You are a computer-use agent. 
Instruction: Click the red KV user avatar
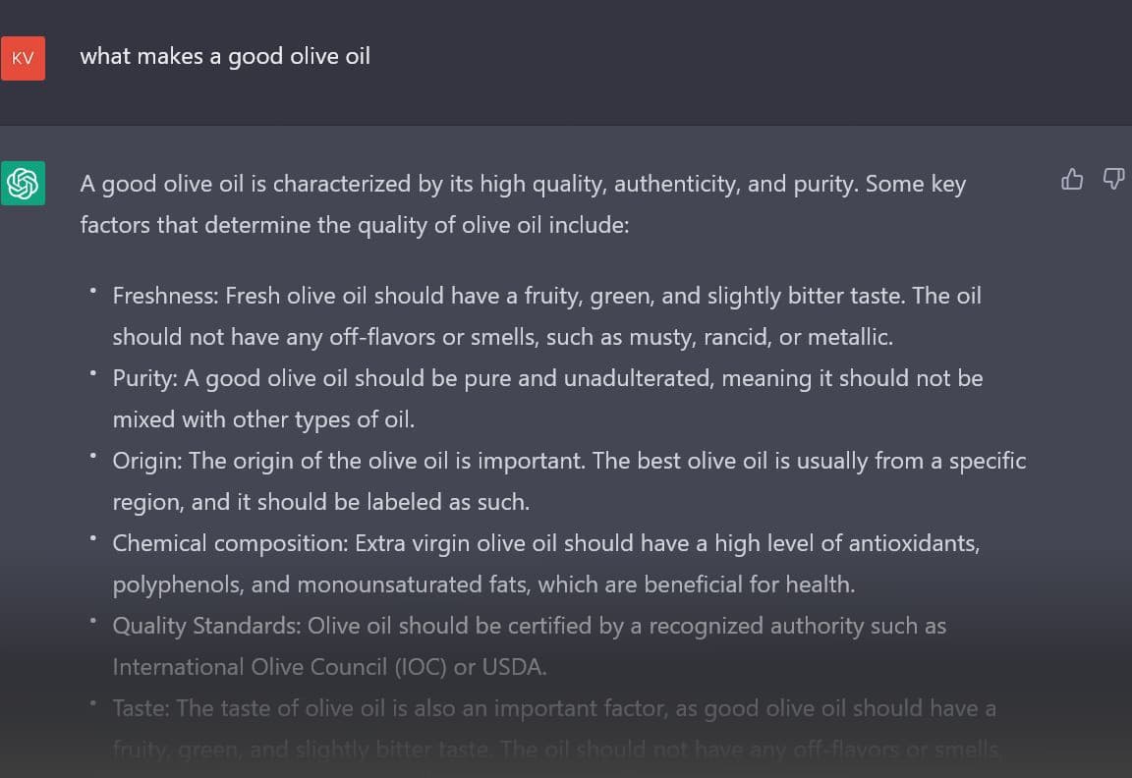tap(23, 58)
